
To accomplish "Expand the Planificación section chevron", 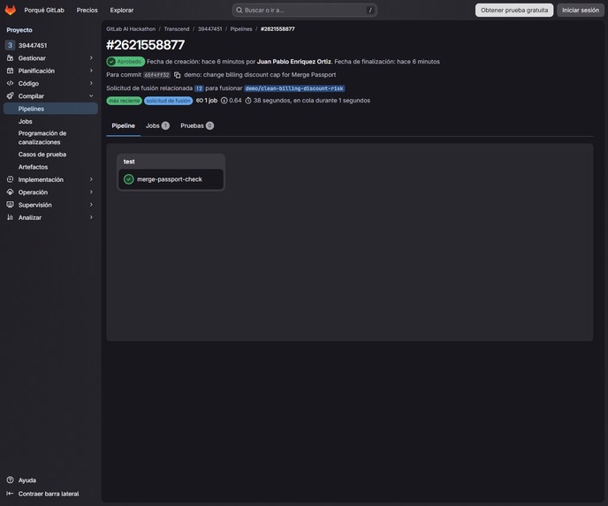I will coord(91,71).
